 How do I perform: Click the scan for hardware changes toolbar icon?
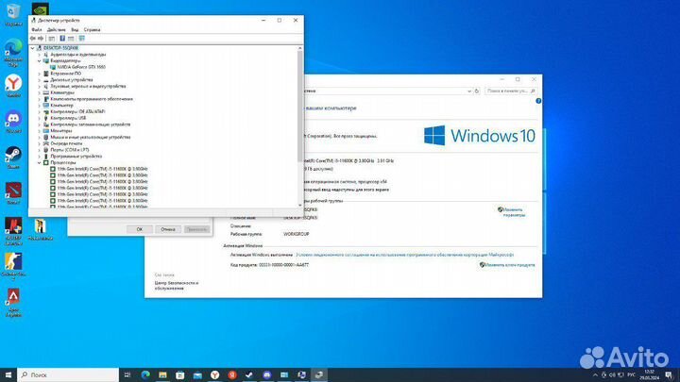(81, 39)
